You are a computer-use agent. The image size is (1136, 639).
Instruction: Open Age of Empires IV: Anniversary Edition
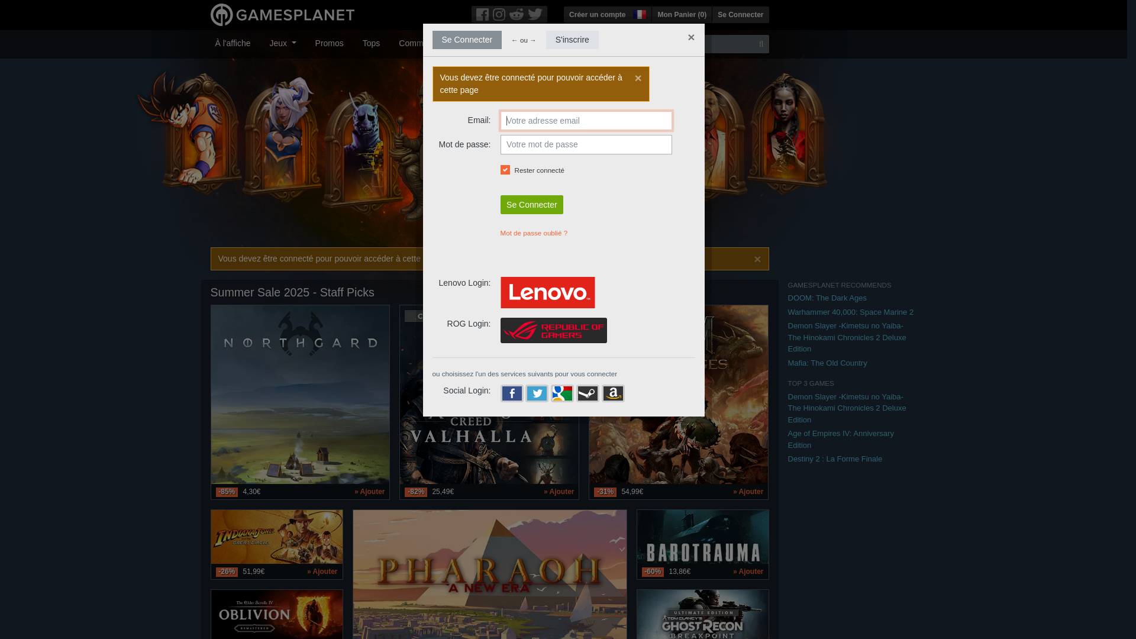840,440
